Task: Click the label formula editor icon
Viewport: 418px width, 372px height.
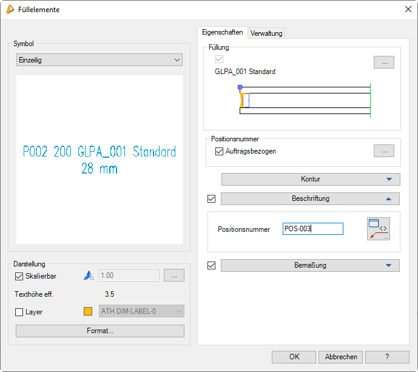Action: coord(379,229)
